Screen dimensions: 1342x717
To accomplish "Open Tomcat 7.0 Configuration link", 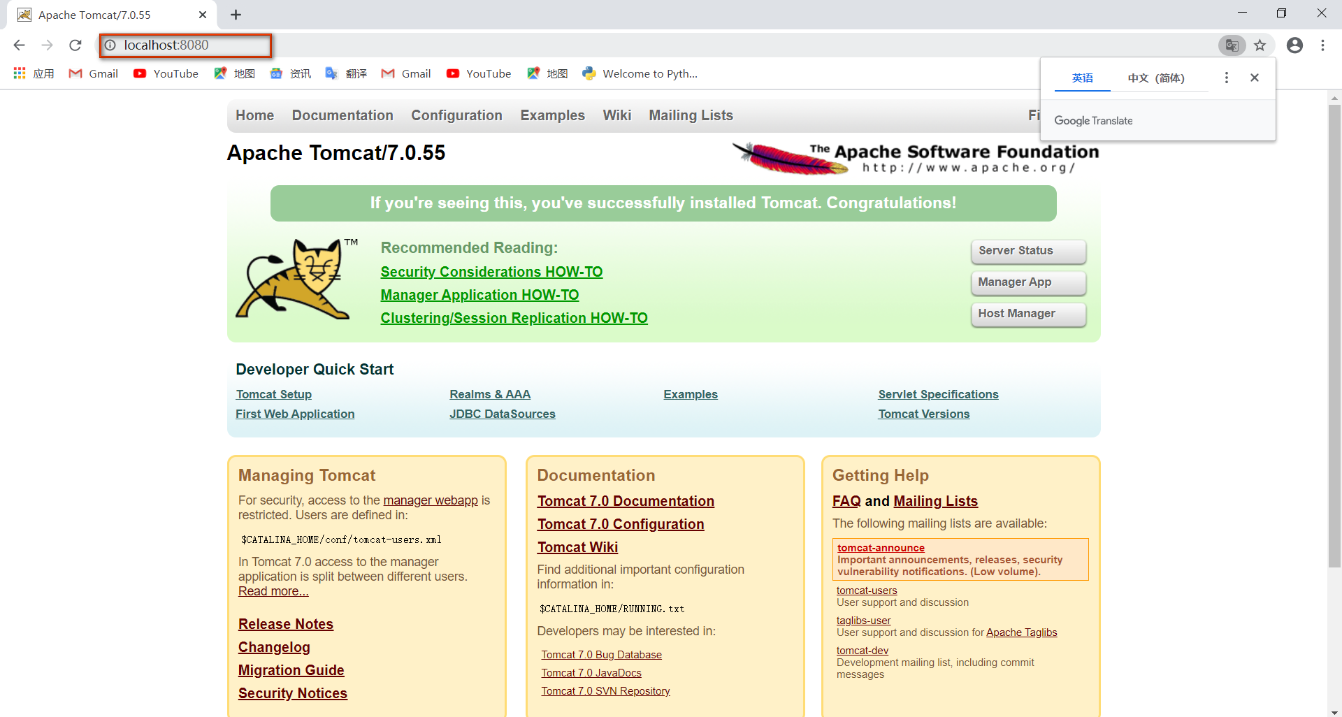I will pyautogui.click(x=621, y=524).
